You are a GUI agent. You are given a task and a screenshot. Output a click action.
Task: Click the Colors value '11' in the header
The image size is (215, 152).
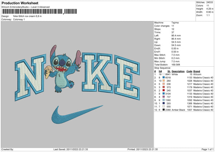point(208,6)
